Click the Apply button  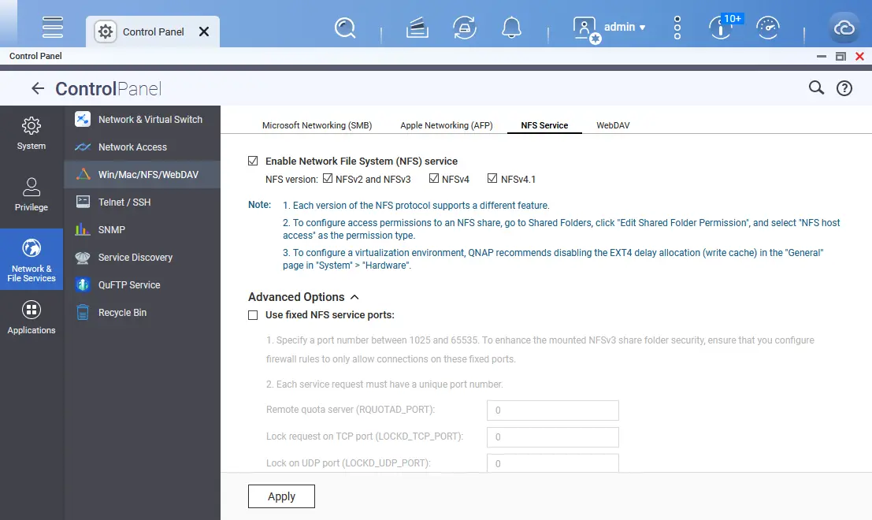281,496
